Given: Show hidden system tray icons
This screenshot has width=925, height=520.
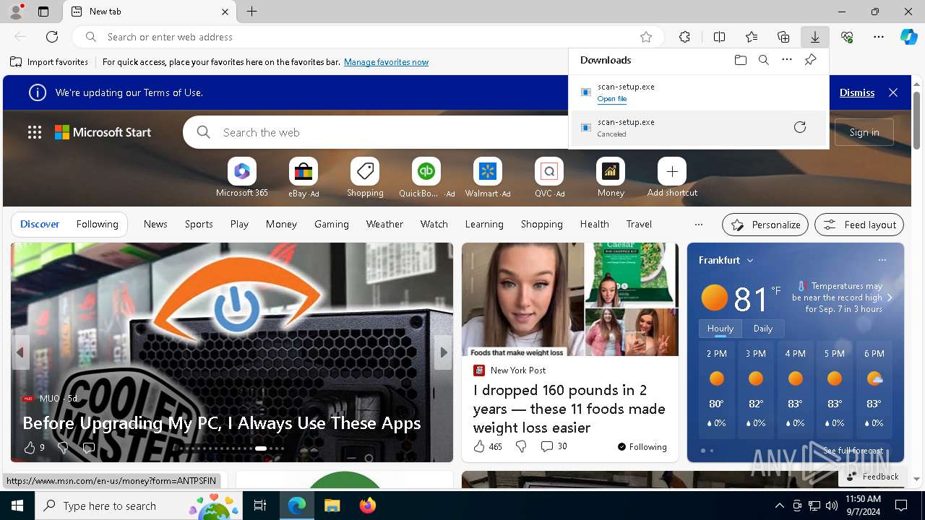Looking at the screenshot, I should tap(779, 506).
